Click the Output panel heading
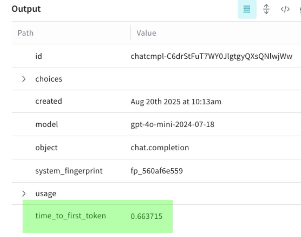 point(26,9)
